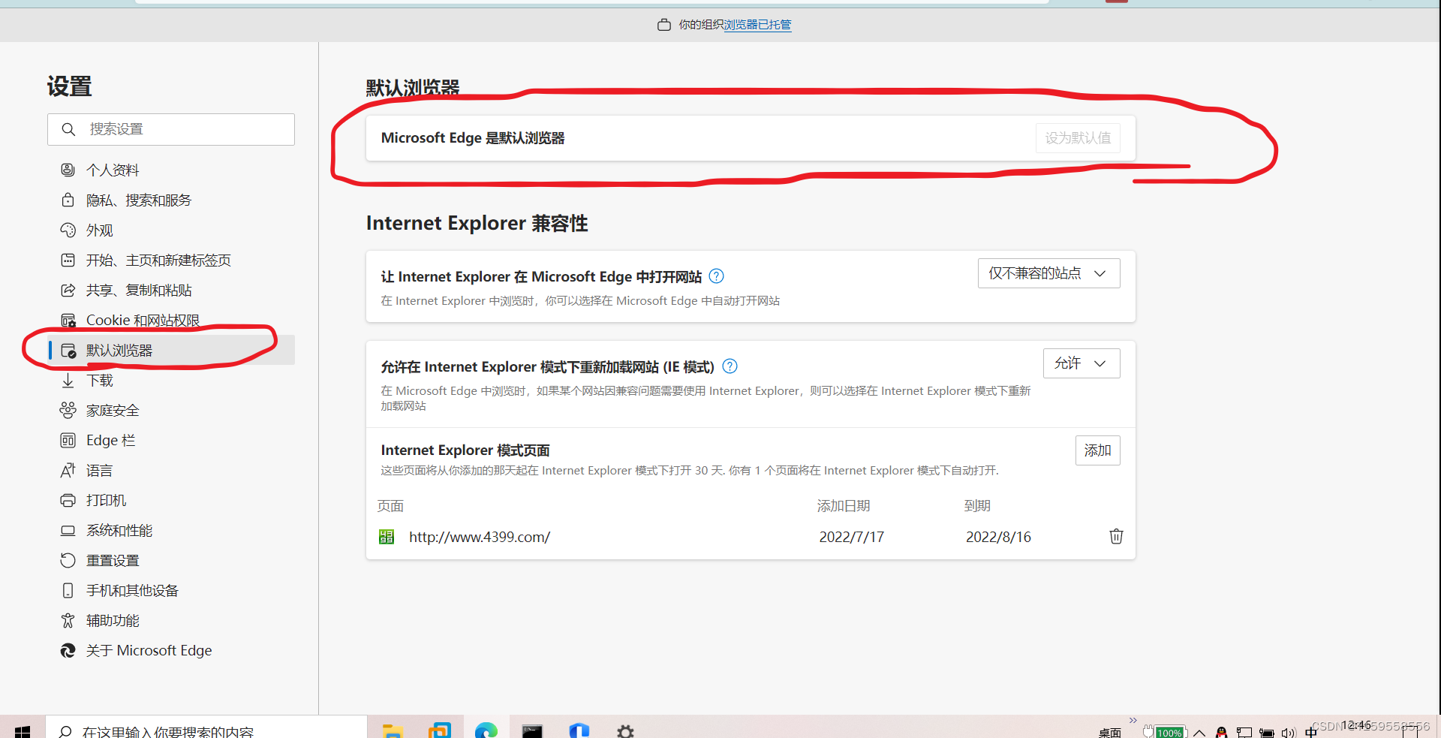Click help icon next to (IE 模式)

click(x=730, y=366)
